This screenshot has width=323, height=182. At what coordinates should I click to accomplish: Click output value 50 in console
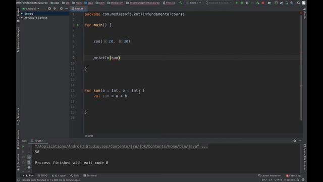(x=37, y=152)
